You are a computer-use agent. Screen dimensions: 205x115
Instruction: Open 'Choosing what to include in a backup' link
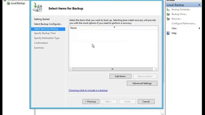click(88, 90)
